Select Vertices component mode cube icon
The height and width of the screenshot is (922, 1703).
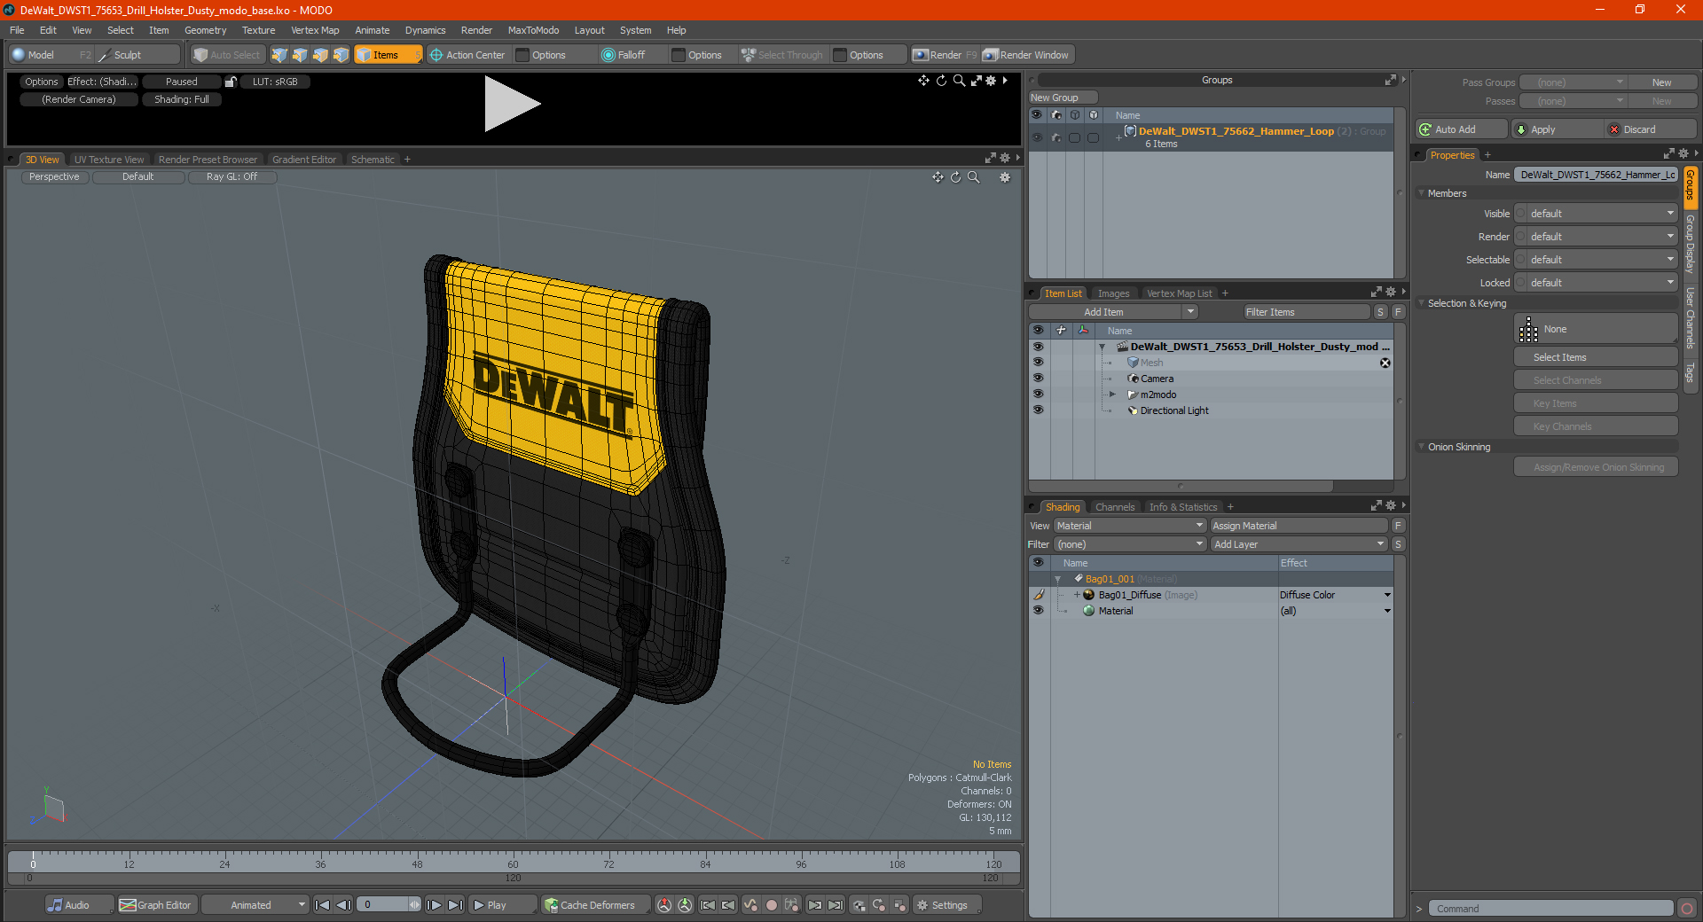(x=279, y=55)
